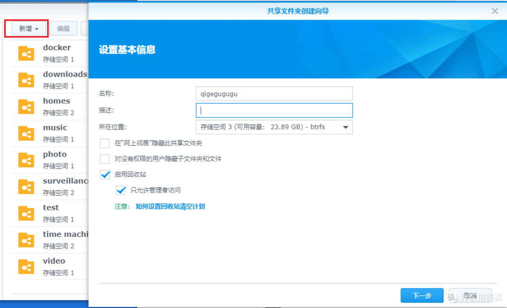
Task: Open the 新增 dropdown button
Action: click(x=29, y=29)
